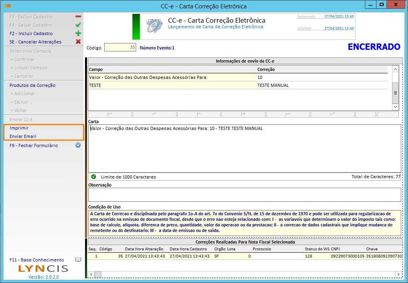Click F2 - Incluir Cadastro option
The width and height of the screenshot is (408, 283).
click(x=31, y=33)
